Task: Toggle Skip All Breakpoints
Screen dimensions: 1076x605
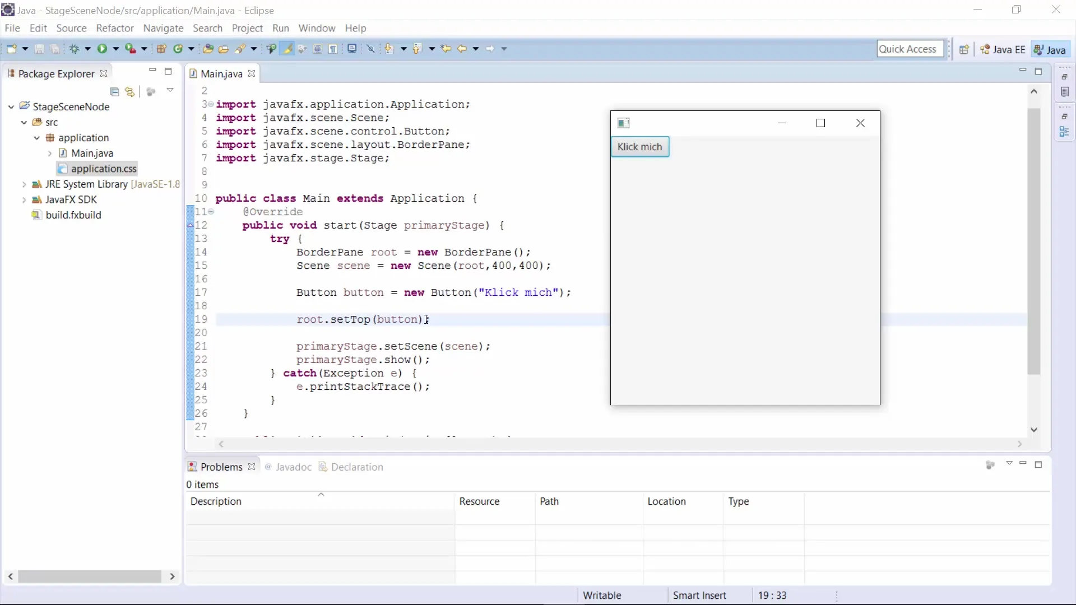Action: (371, 49)
